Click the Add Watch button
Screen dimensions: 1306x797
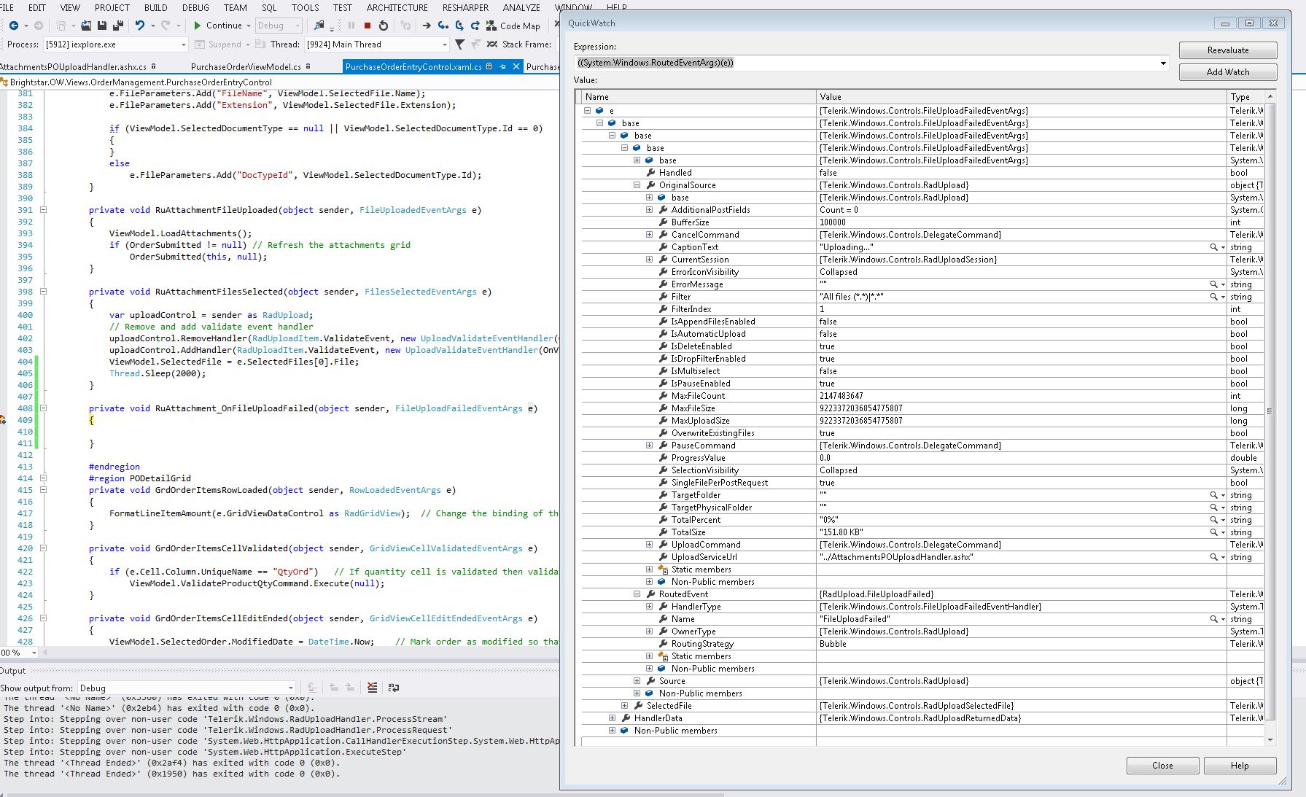tap(1227, 72)
